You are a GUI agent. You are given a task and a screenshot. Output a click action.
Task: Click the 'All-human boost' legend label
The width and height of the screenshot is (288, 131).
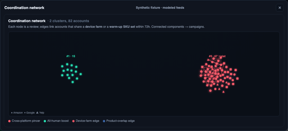point(58,121)
